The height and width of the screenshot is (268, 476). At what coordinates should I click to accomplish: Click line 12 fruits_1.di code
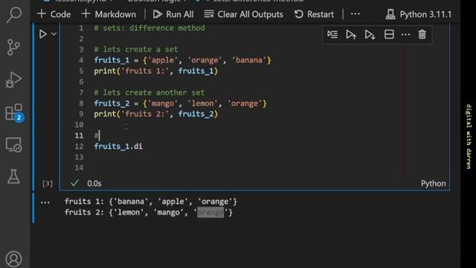pos(118,146)
